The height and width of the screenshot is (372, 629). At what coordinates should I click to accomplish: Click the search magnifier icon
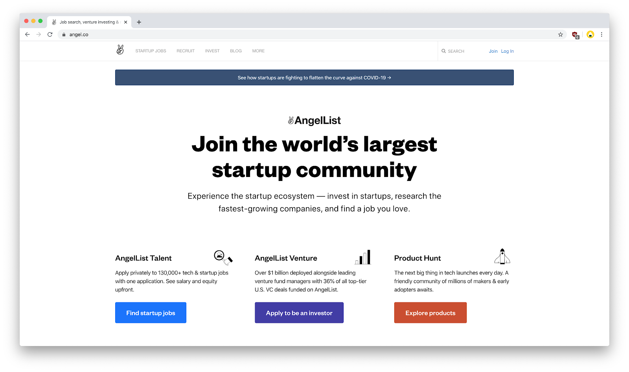[x=443, y=51]
